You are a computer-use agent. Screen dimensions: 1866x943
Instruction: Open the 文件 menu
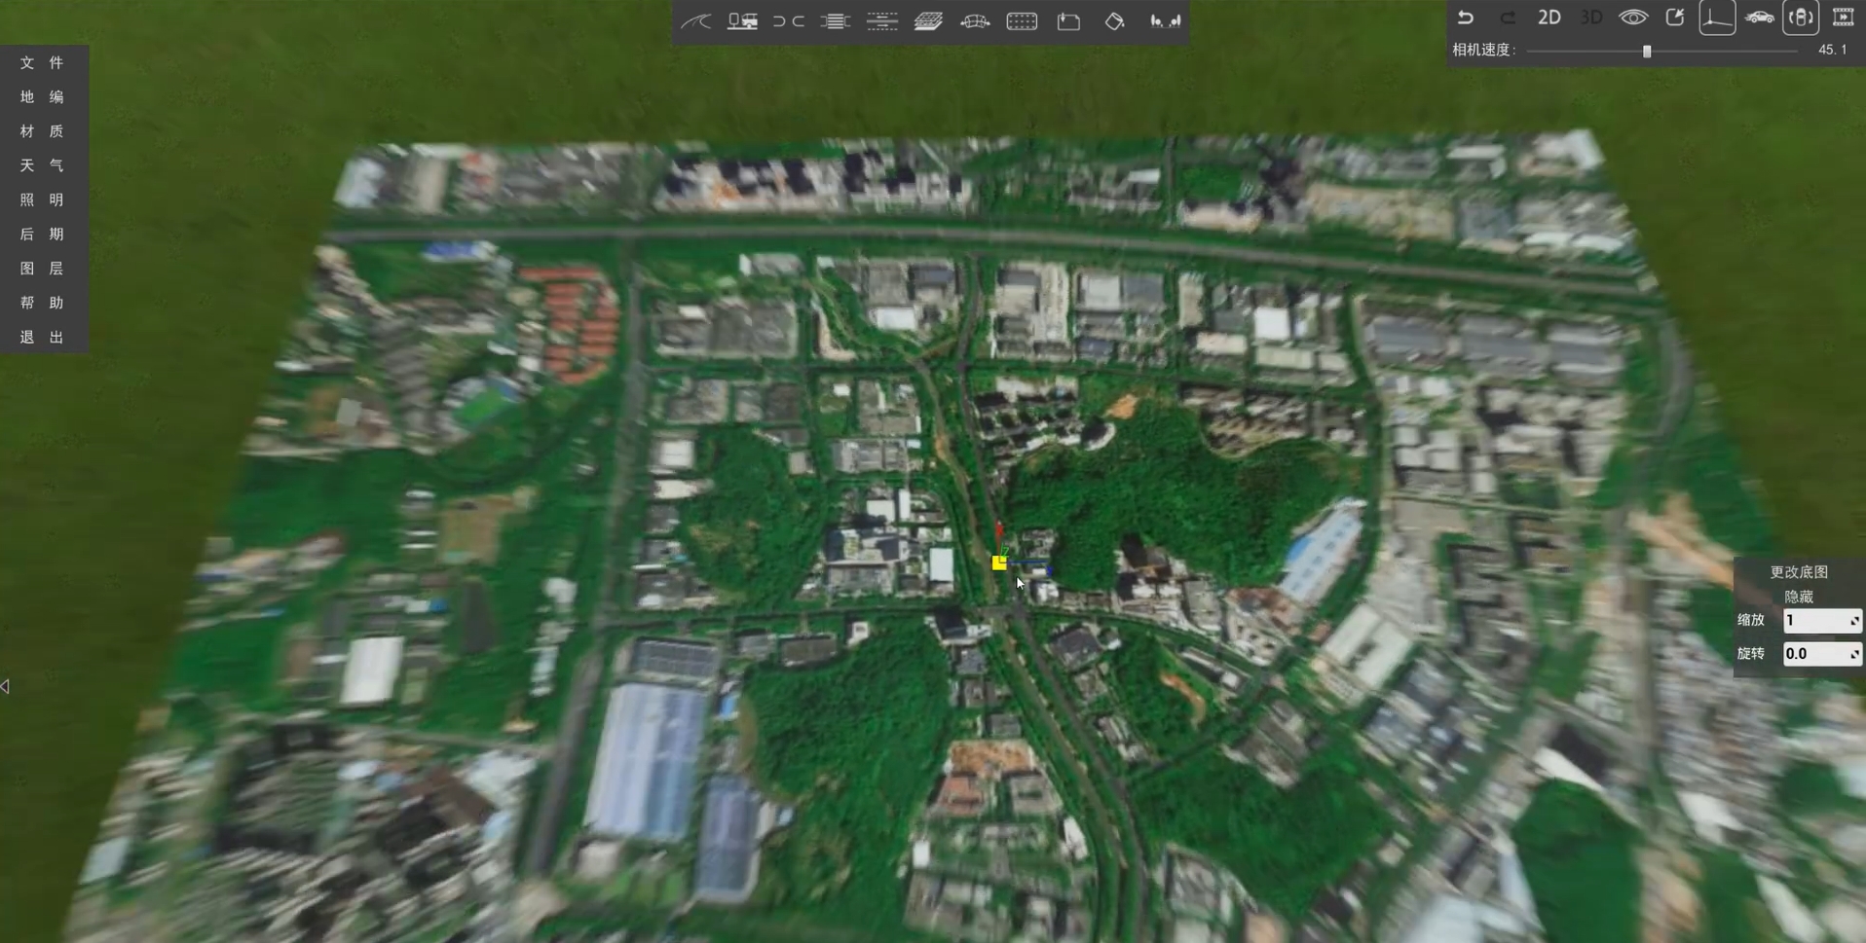(x=42, y=62)
